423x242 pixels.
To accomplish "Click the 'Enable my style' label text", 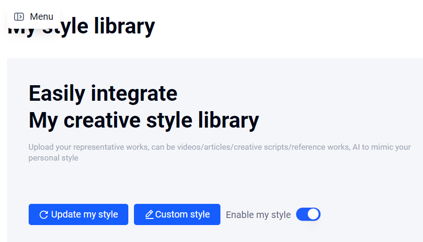I will pos(258,215).
